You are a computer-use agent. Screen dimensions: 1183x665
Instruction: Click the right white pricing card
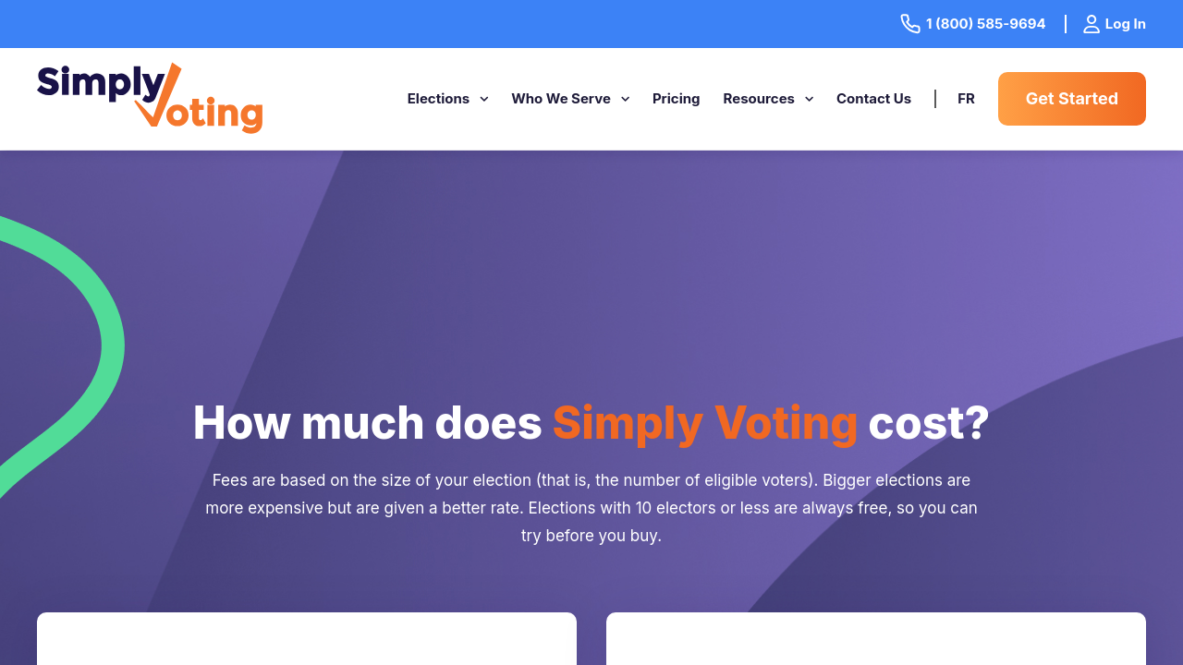pos(876,639)
